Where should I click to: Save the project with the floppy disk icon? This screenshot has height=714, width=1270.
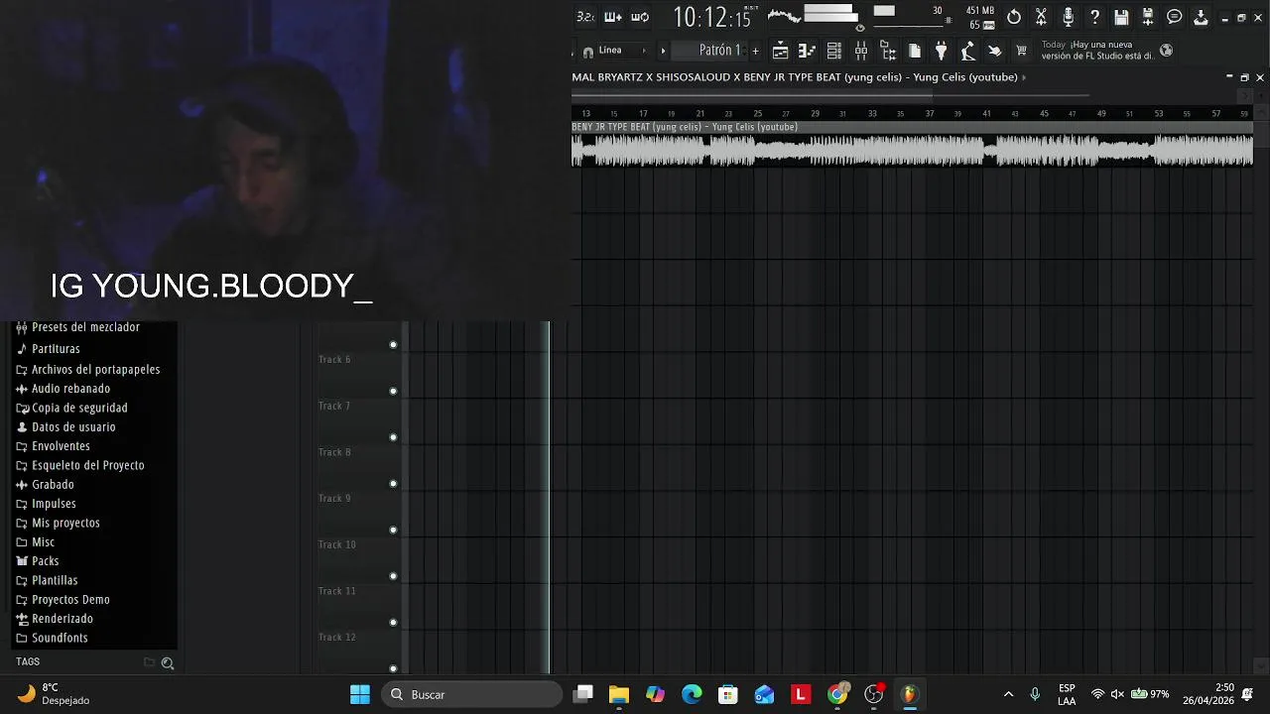tap(1121, 17)
